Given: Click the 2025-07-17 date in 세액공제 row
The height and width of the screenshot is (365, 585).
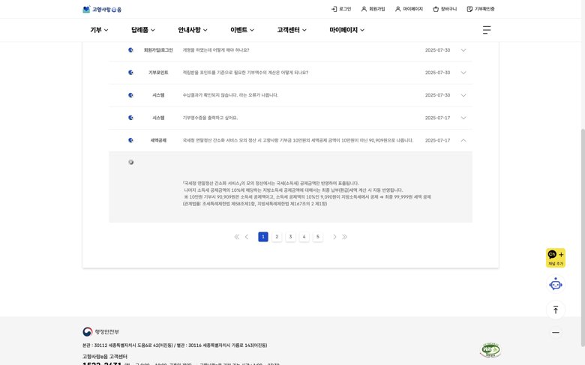Looking at the screenshot, I should coord(438,140).
